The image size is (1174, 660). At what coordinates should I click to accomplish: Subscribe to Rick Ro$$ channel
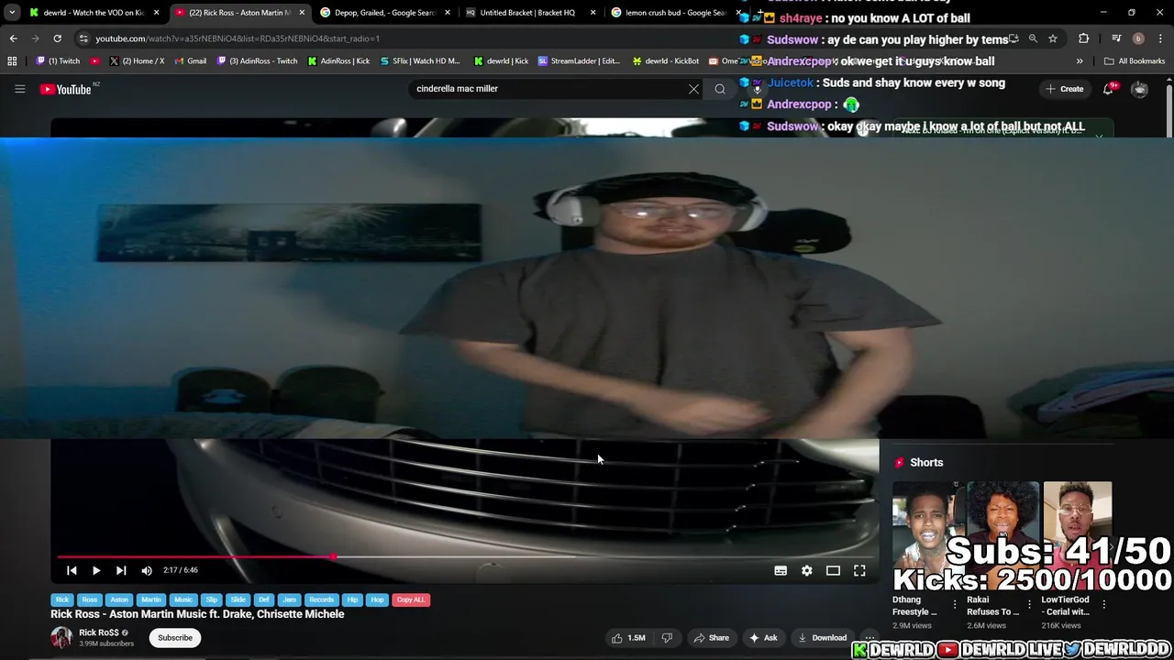(175, 638)
